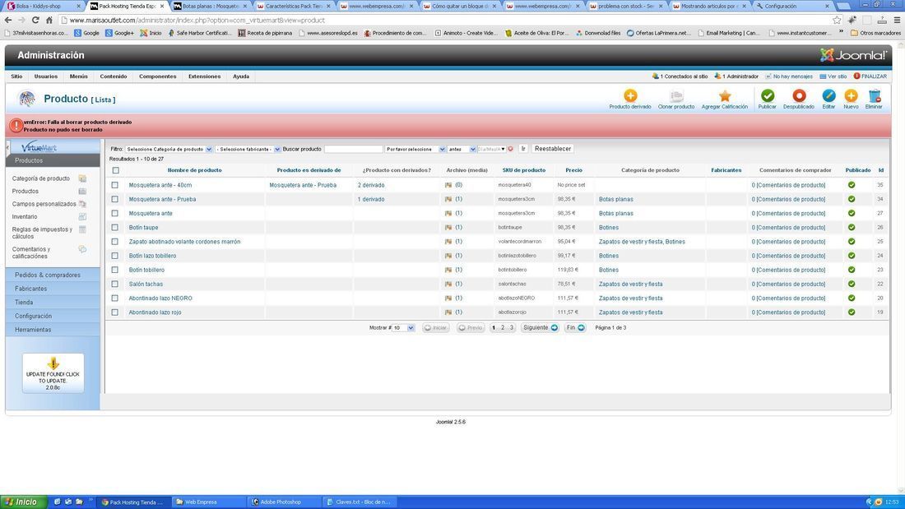Open the Por favor seleccione dropdown

tap(415, 149)
